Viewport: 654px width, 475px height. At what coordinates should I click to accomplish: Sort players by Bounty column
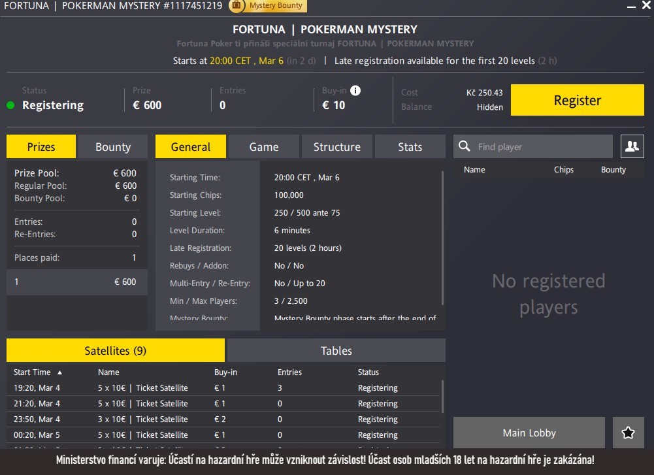[613, 169]
